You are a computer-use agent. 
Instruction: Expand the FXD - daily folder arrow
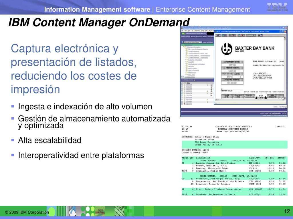pos(185,74)
